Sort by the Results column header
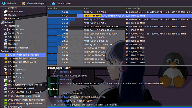 coord(65,8)
